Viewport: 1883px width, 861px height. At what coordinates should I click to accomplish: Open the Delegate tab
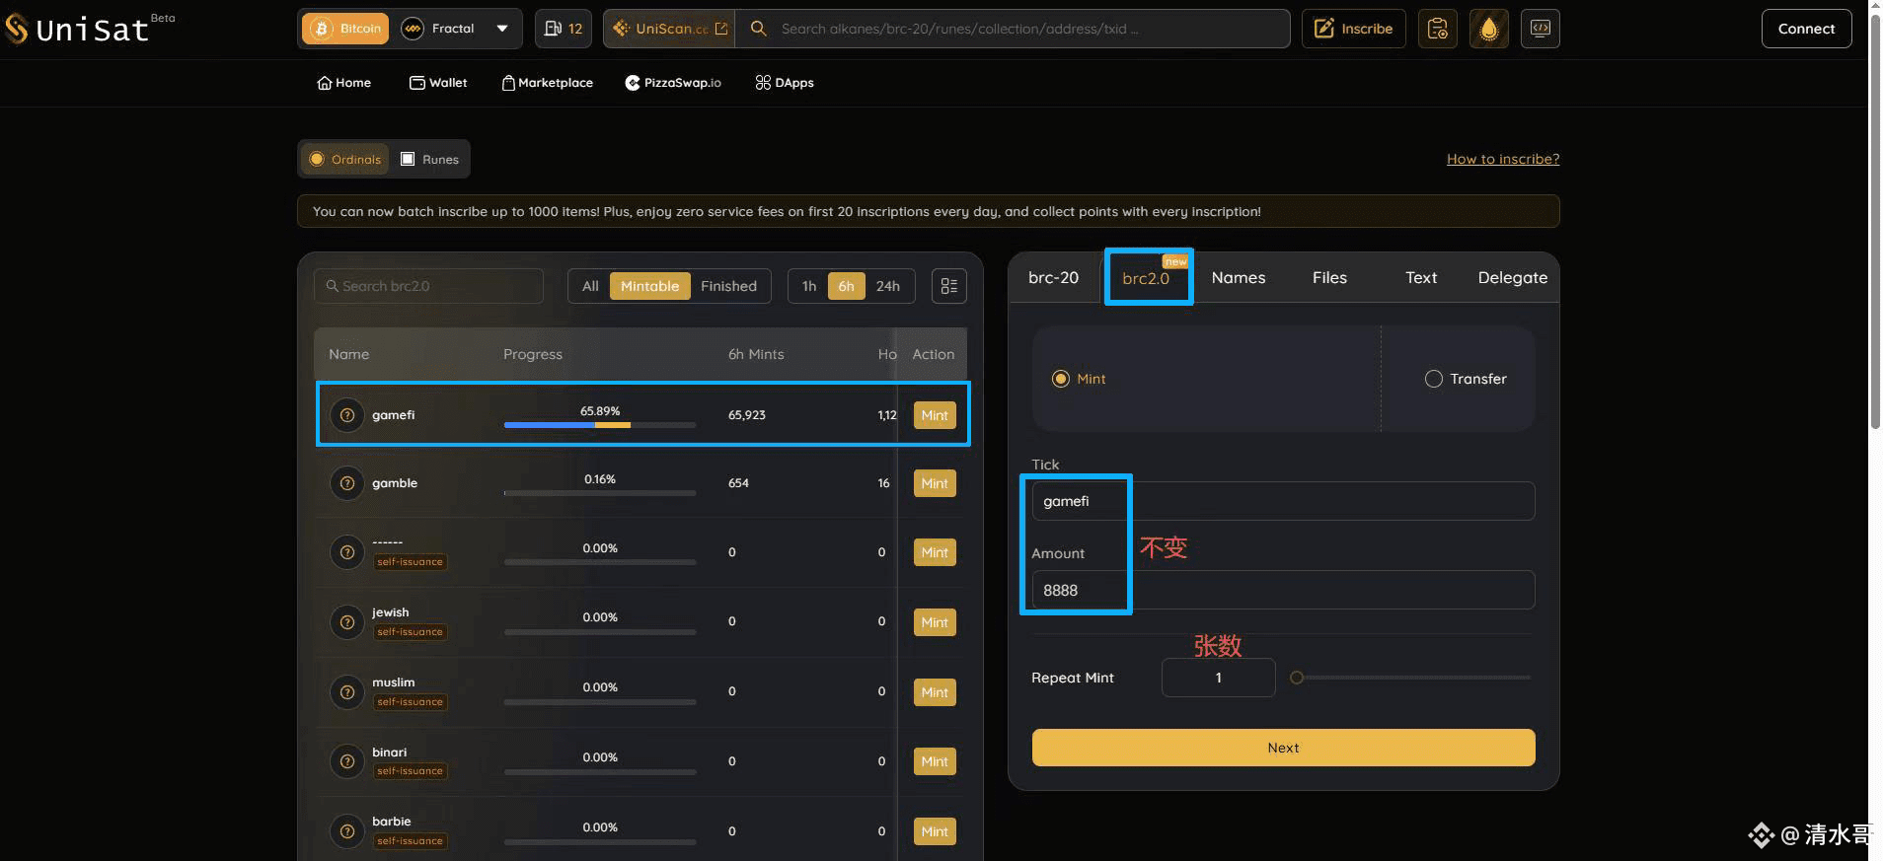[1512, 278]
